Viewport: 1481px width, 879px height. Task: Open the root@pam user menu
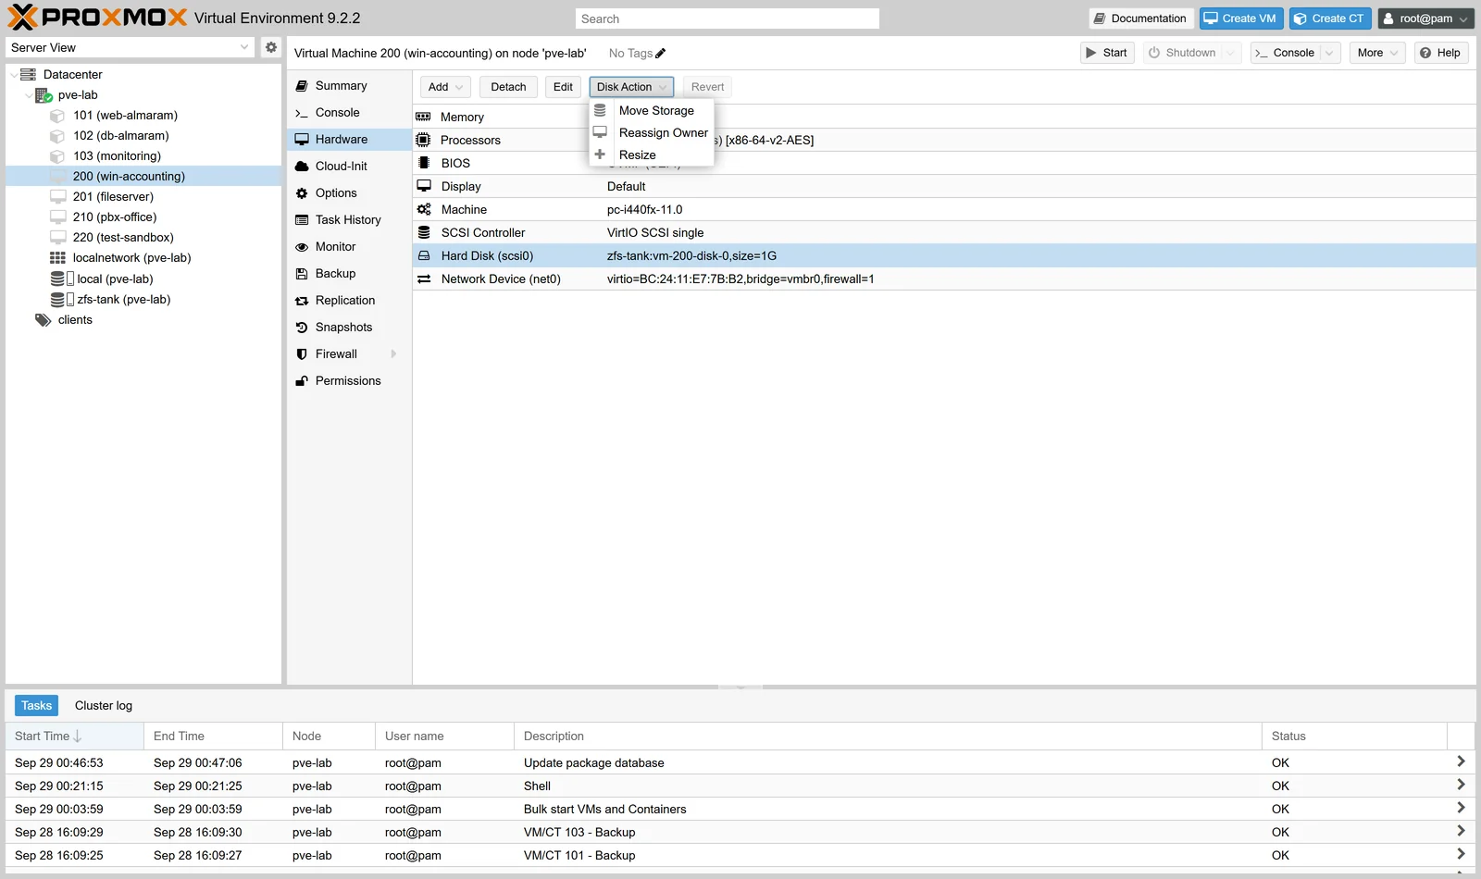tap(1425, 19)
